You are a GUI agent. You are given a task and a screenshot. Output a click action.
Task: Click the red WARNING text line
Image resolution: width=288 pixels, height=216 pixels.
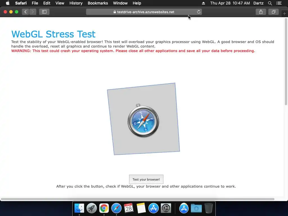(133, 51)
